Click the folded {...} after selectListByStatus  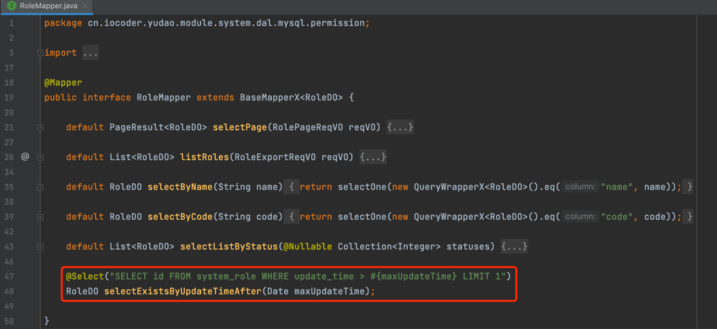[514, 247]
